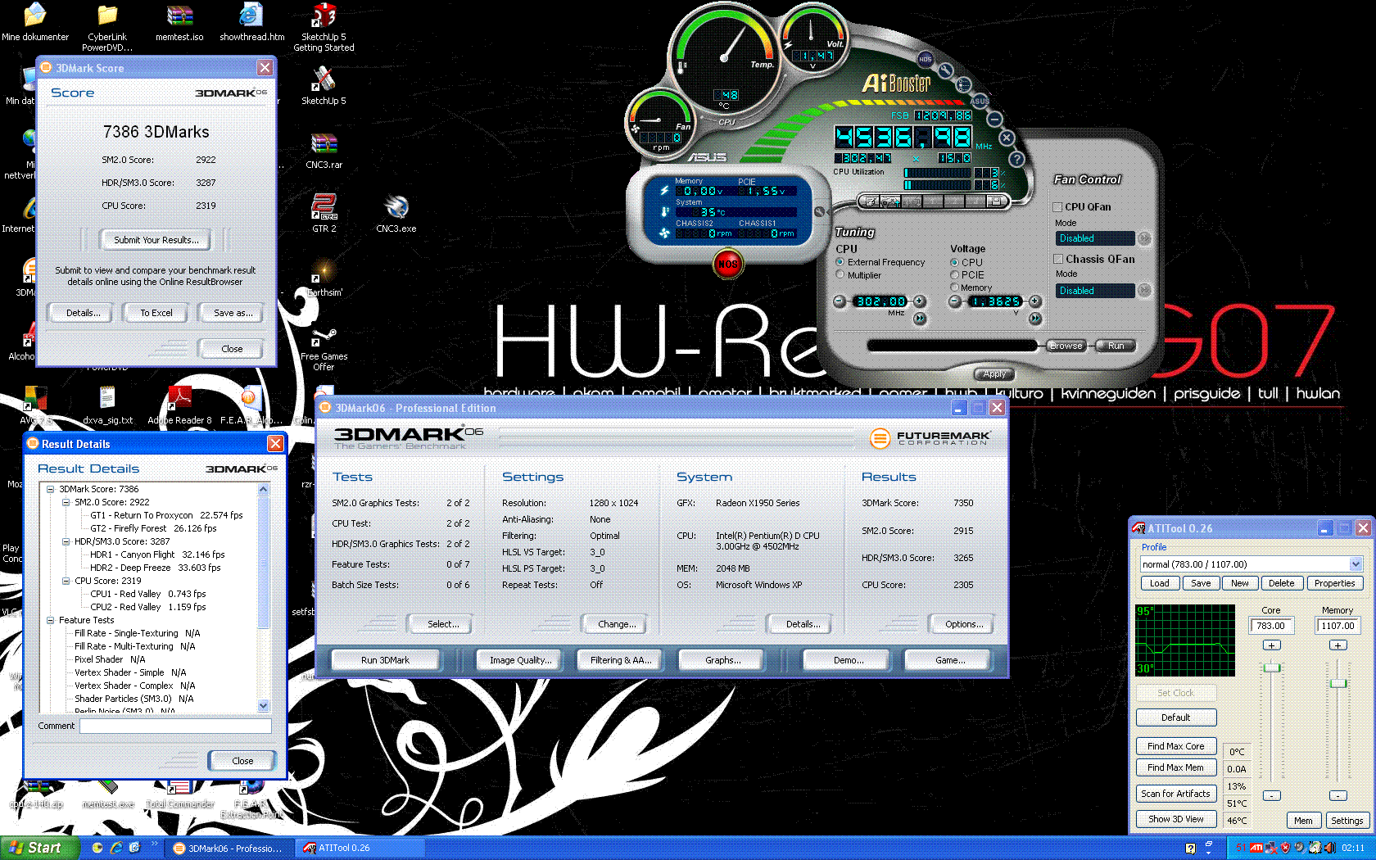This screenshot has width=1376, height=860.
Task: Open the Windows Start menu
Action: pos(40,848)
